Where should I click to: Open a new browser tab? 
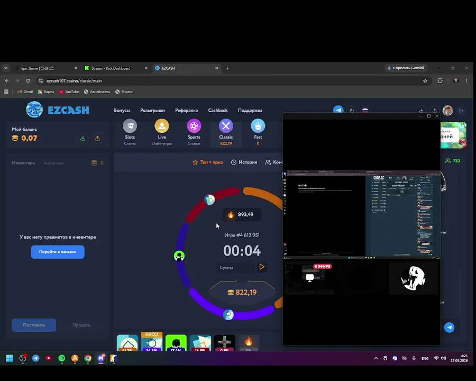click(x=227, y=68)
